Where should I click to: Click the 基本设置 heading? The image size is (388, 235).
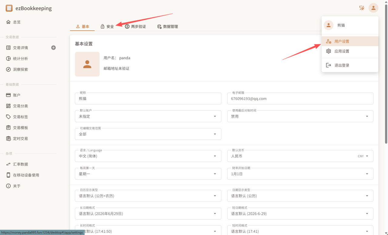84,44
